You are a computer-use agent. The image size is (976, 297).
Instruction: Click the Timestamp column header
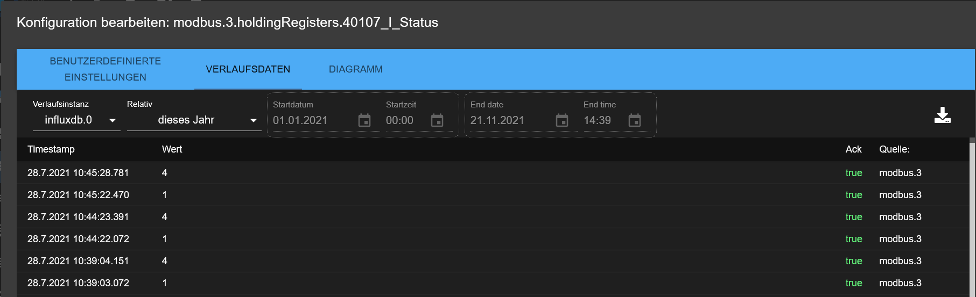tap(51, 149)
